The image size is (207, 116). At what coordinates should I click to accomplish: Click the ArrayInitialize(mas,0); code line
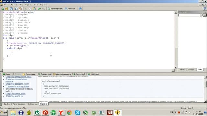19,12
